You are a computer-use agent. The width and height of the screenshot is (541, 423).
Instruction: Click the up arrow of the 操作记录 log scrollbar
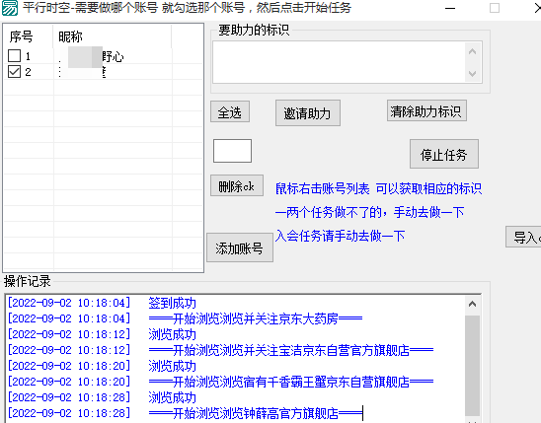coord(472,304)
